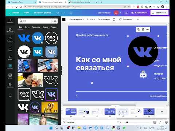Image resolution: width=175 pixels, height=131 pixels.
Task: Click Перевернуть flip button
Action: pos(104,19)
